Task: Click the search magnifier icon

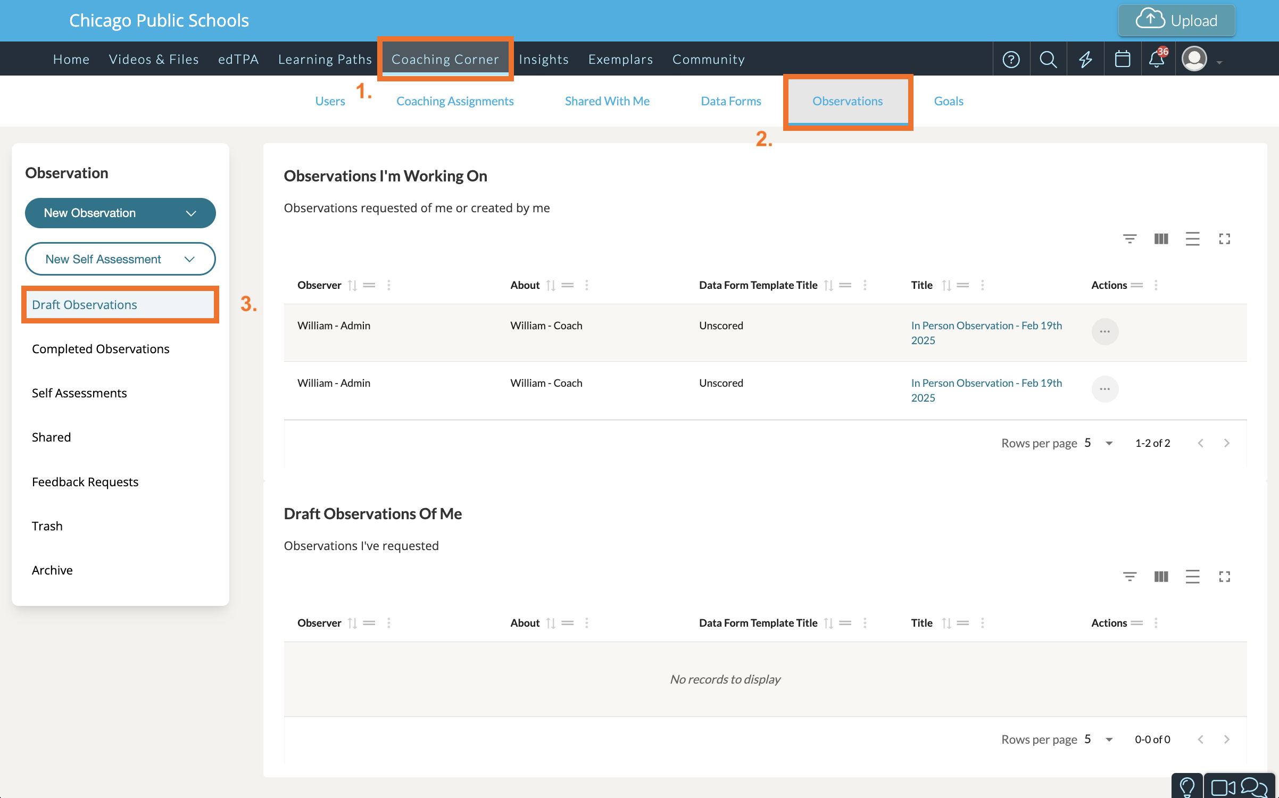Action: point(1048,59)
